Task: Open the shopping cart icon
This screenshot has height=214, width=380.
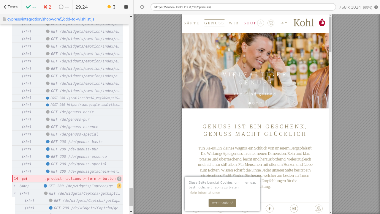Action: pos(271,23)
